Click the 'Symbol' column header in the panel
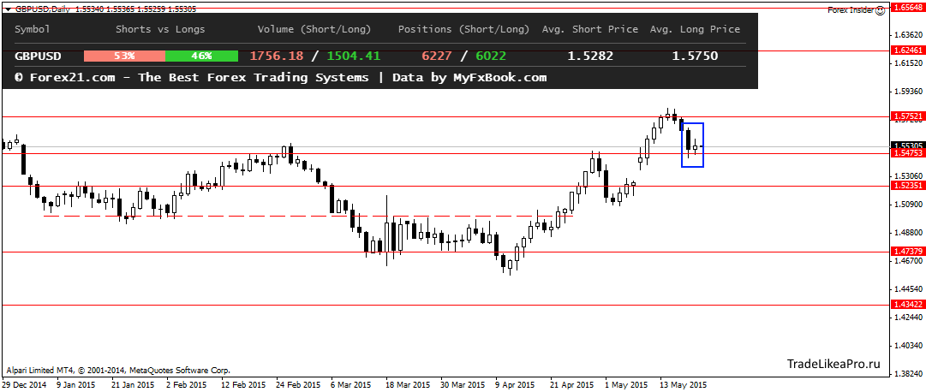Viewport: 926px width, 392px height. click(x=33, y=29)
